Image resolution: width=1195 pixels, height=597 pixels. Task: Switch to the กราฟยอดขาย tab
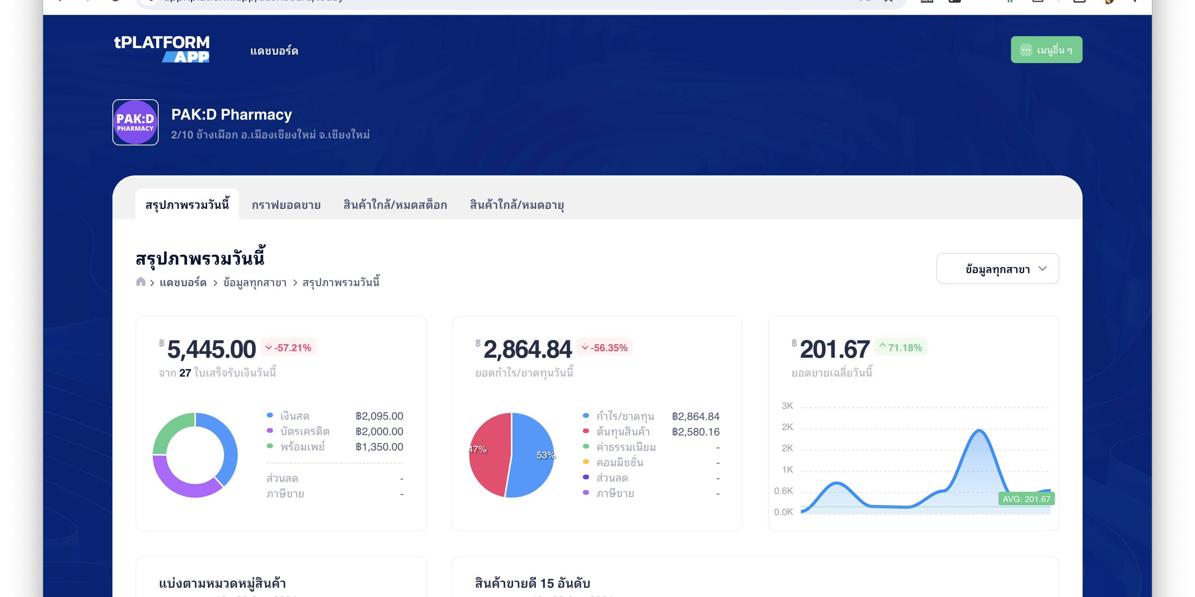click(286, 205)
